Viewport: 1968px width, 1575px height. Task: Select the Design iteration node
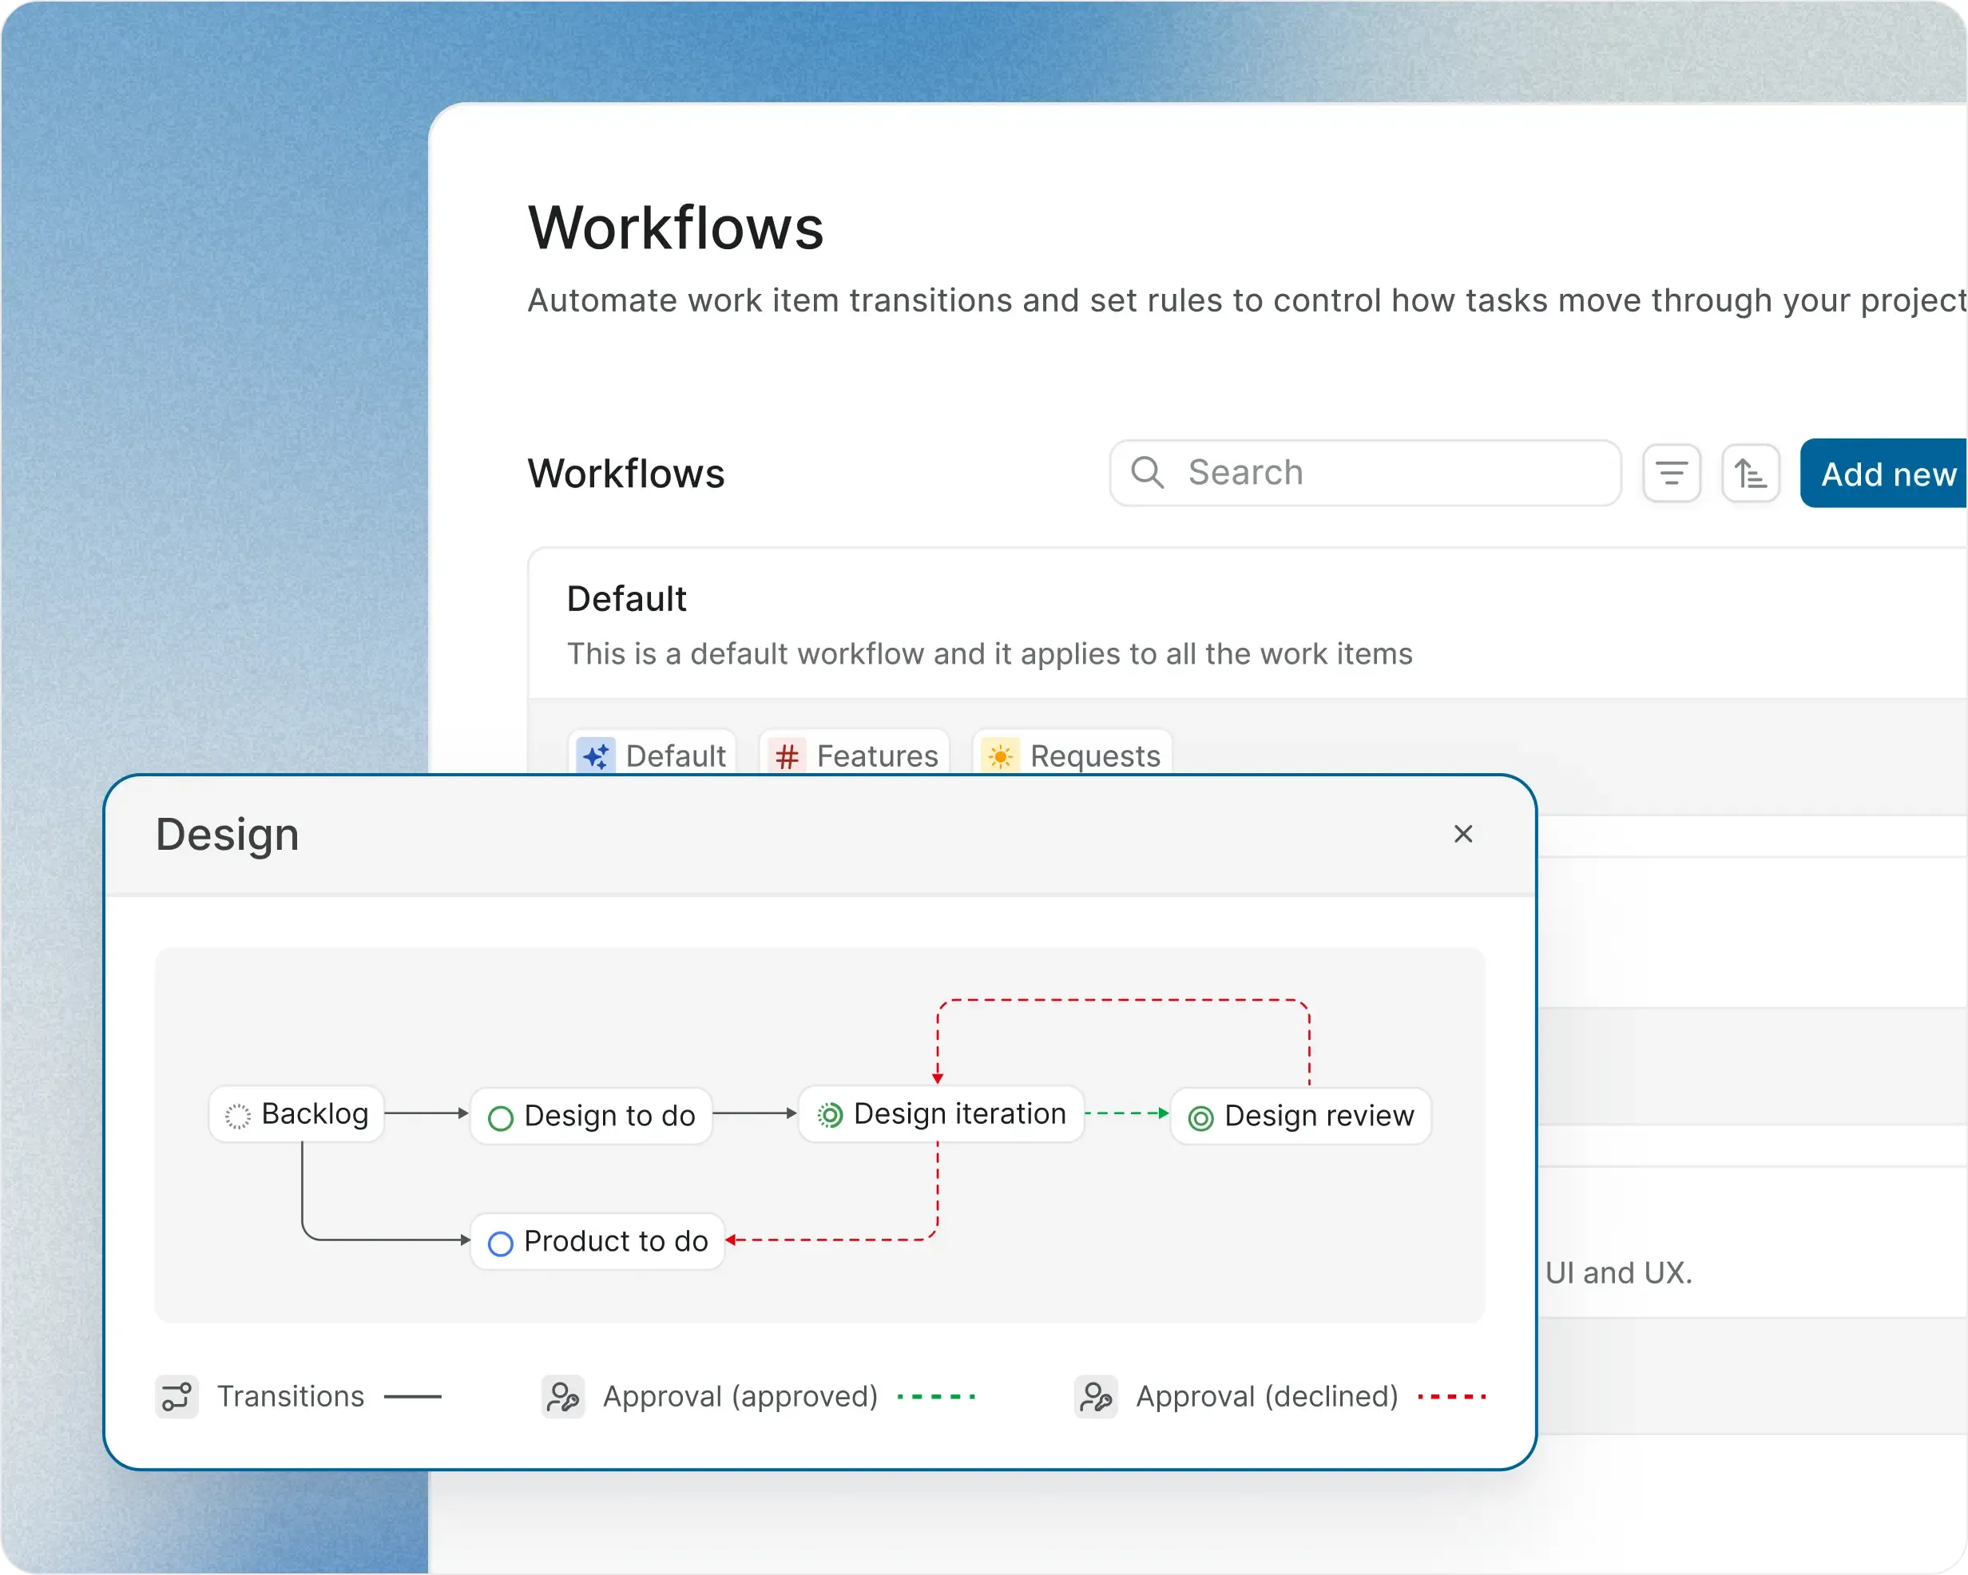(x=941, y=1114)
